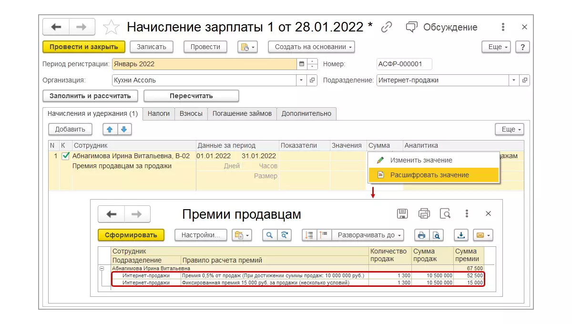This screenshot has height=324, width=572.
Task: Move the row up with blue arrow
Action: coord(110,129)
